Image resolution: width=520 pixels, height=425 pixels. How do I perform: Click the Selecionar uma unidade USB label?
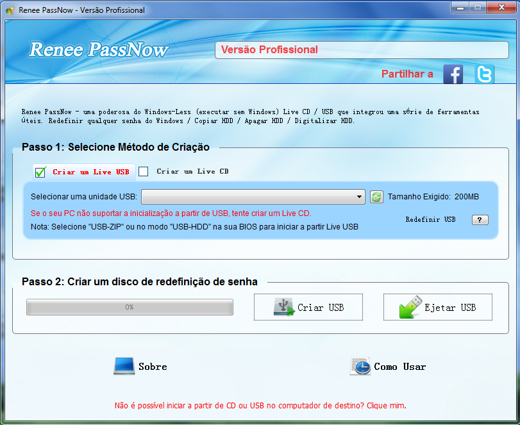(x=83, y=197)
